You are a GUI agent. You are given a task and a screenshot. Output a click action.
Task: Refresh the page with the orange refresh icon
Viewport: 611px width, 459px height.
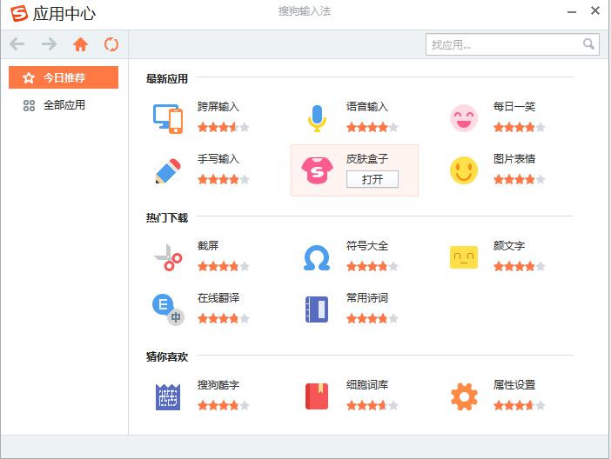111,44
